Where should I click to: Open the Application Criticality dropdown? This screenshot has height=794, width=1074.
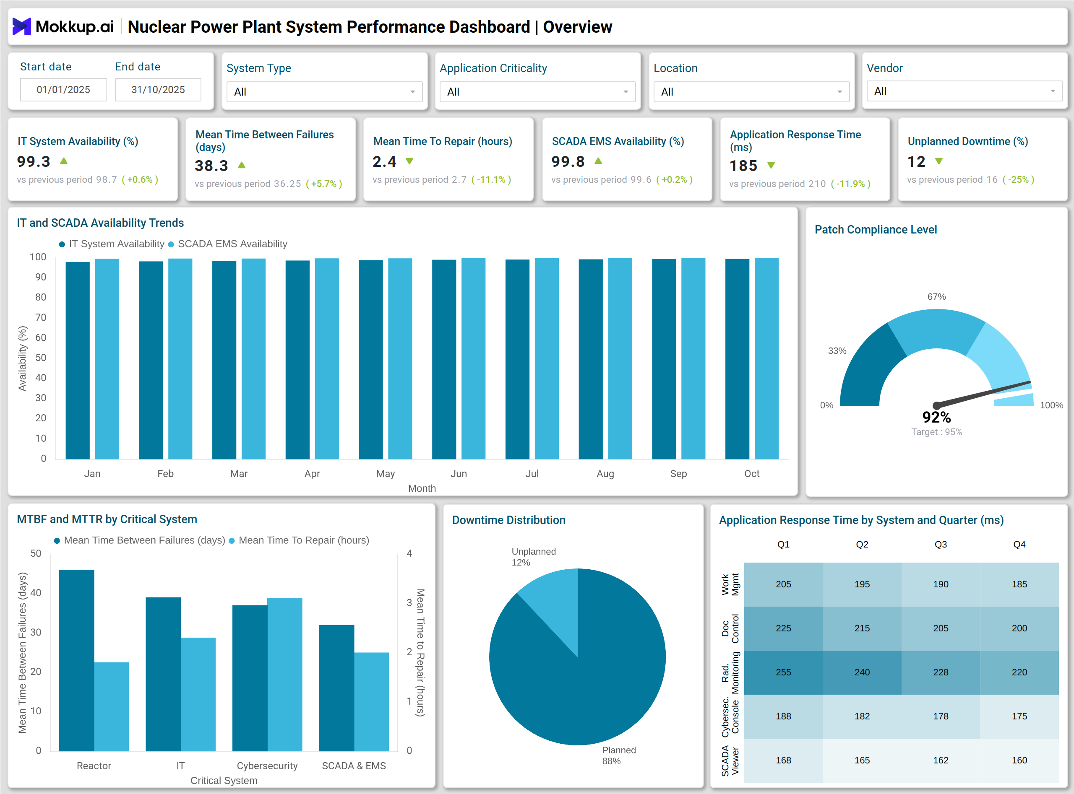538,92
